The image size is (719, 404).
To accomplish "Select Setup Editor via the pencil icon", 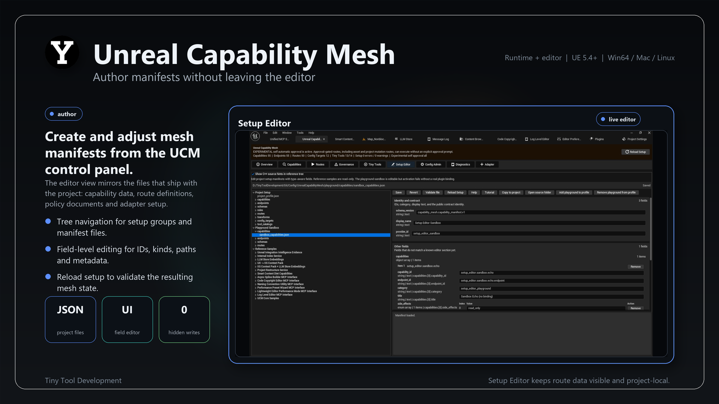I will point(393,165).
